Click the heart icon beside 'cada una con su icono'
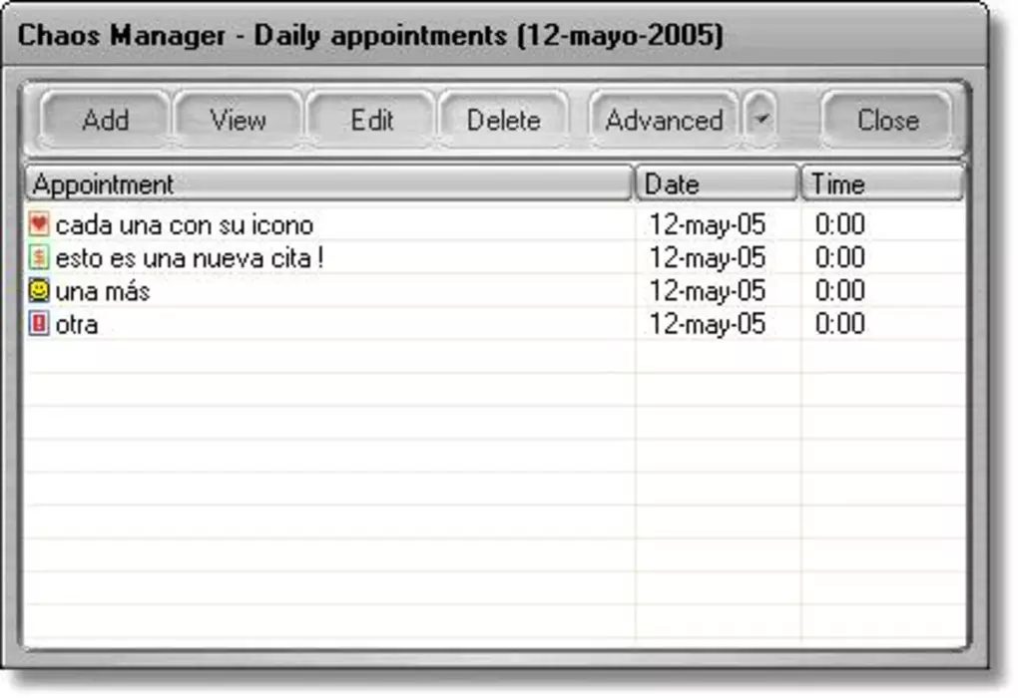 pyautogui.click(x=38, y=225)
